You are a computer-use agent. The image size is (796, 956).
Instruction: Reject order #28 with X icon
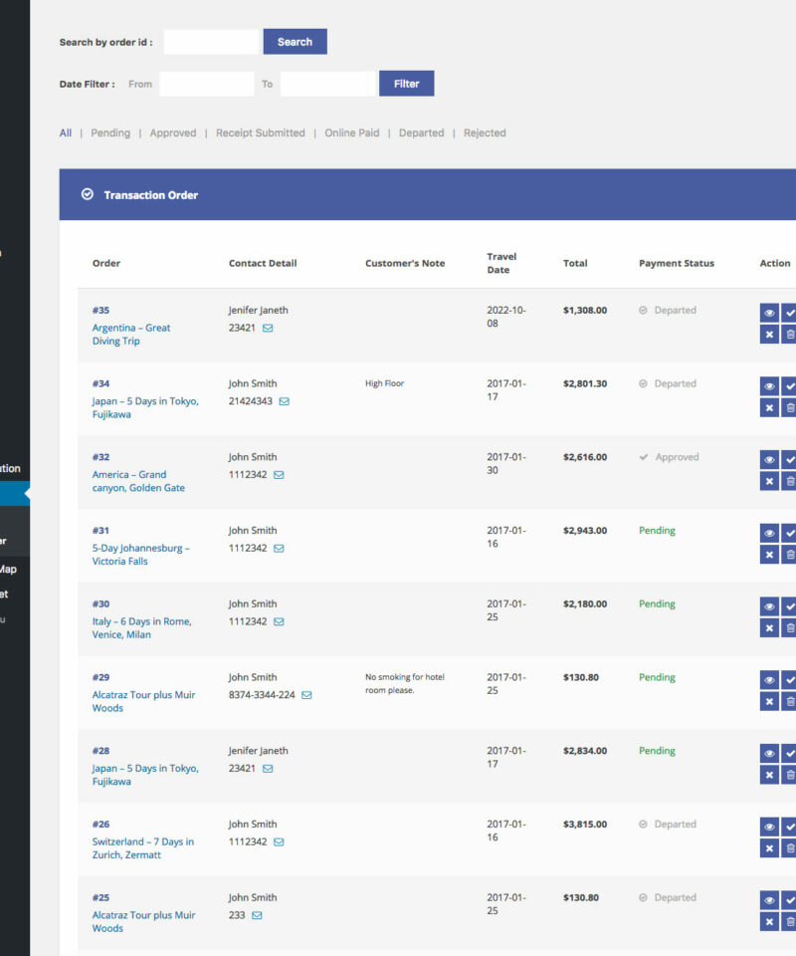769,775
